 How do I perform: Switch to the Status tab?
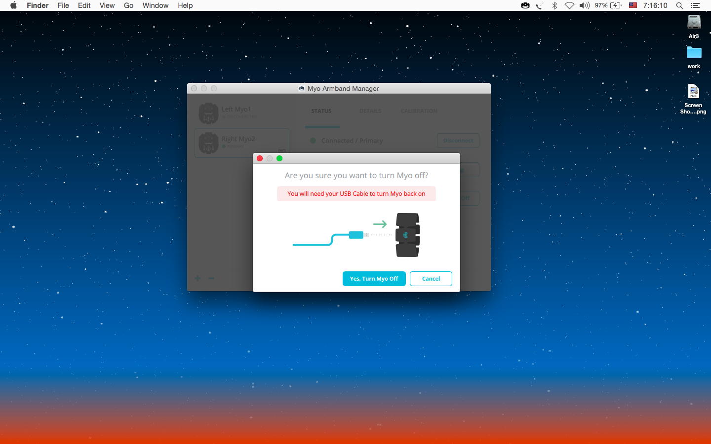pos(321,111)
